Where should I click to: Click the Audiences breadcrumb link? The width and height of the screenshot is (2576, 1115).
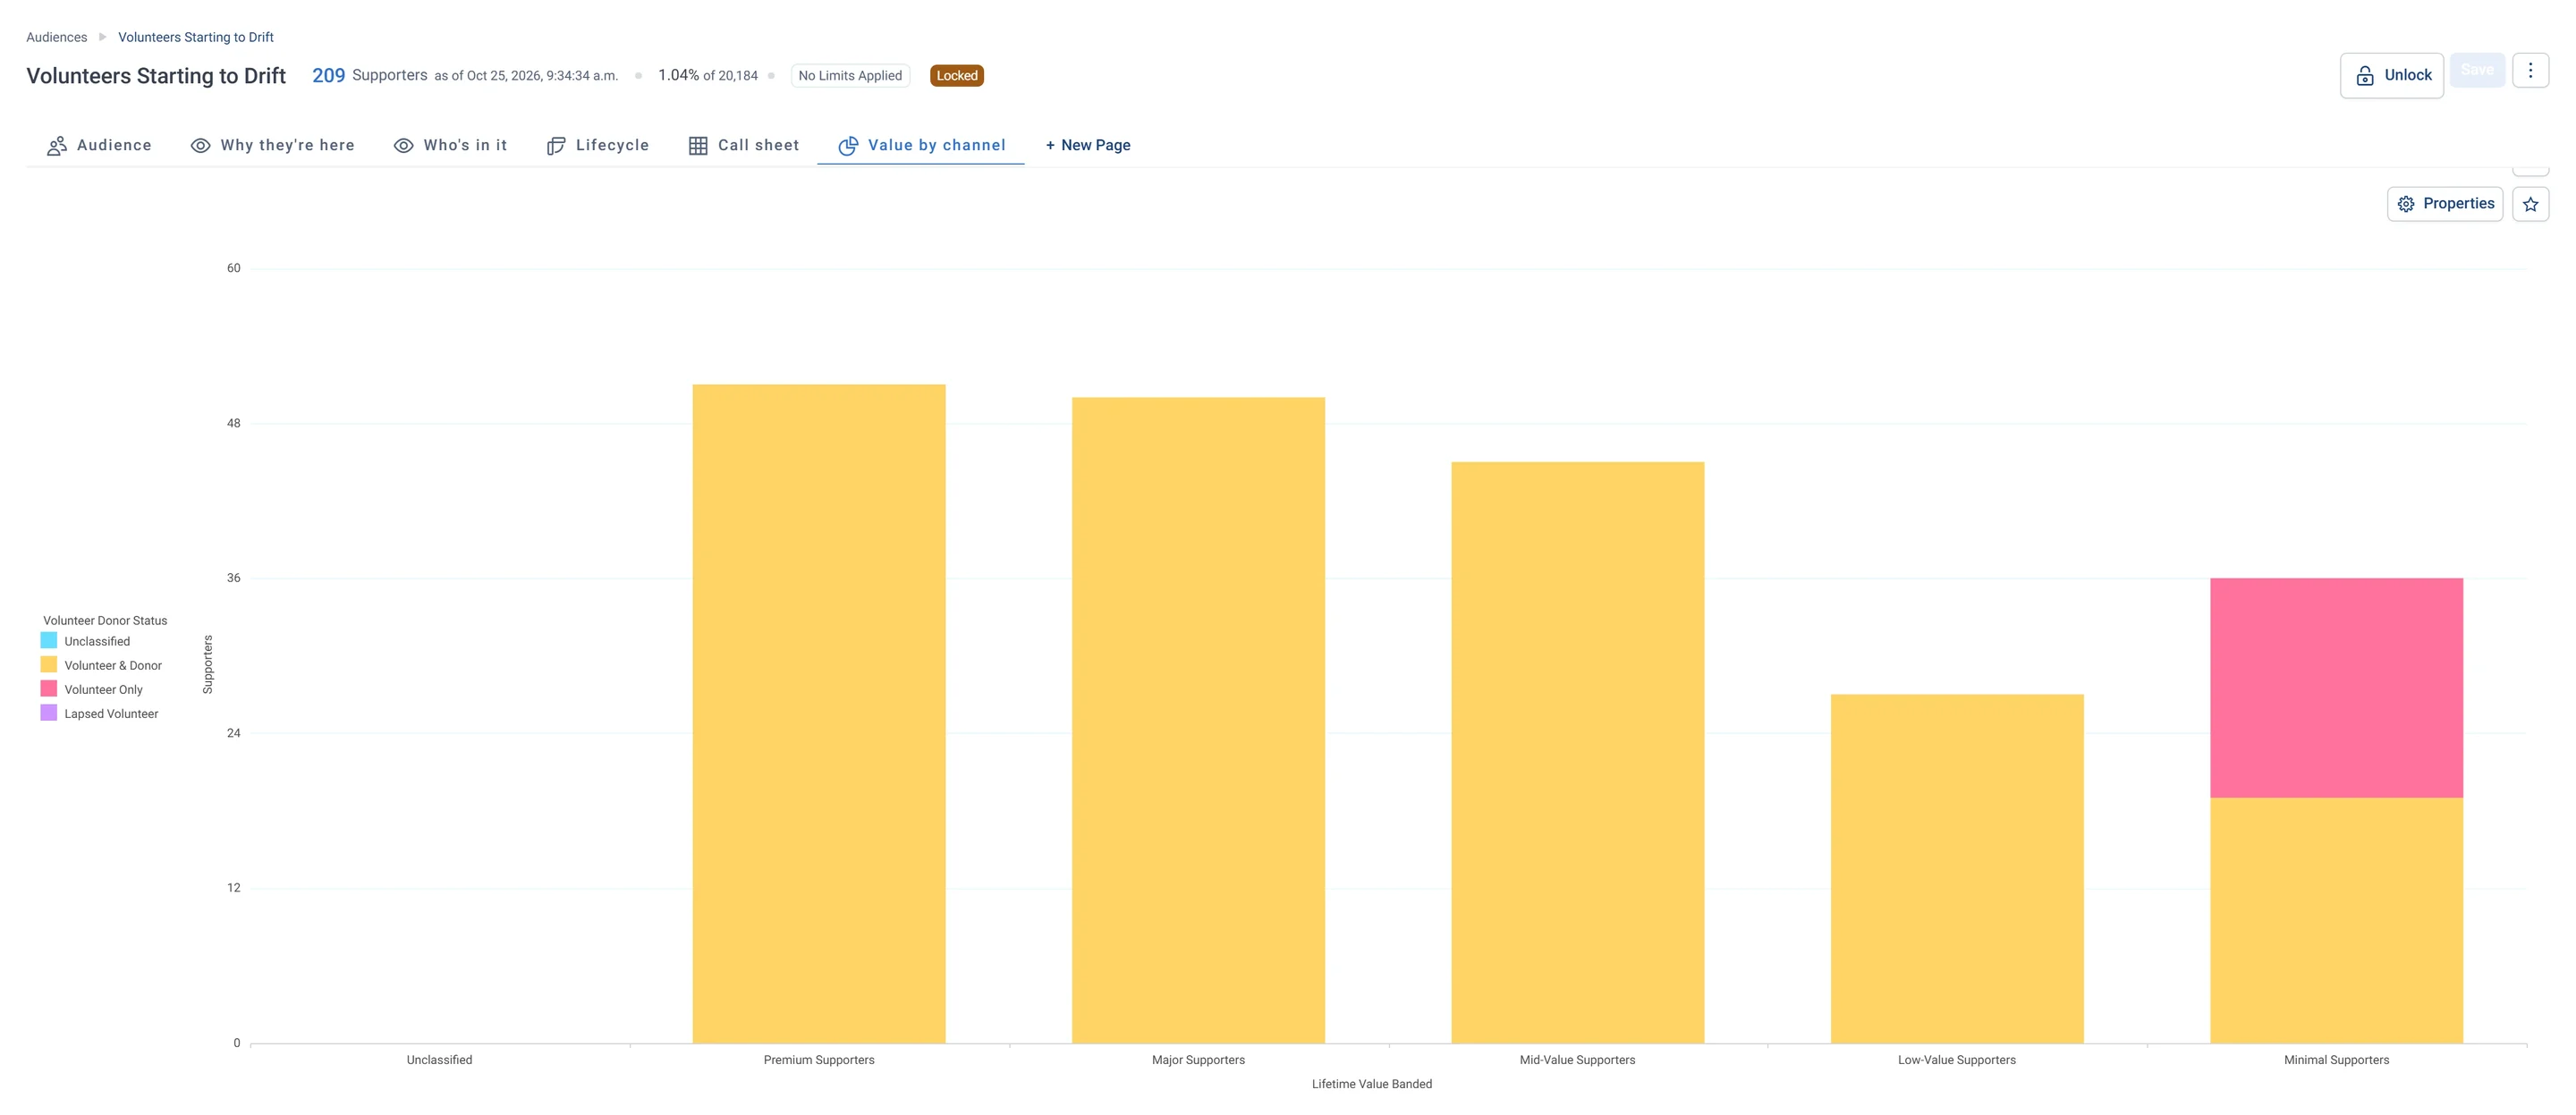pyautogui.click(x=57, y=37)
